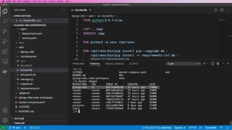Image resolution: width=232 pixels, height=130 pixels.
Task: Change indentation via Spaces: 4
Action: point(180,127)
